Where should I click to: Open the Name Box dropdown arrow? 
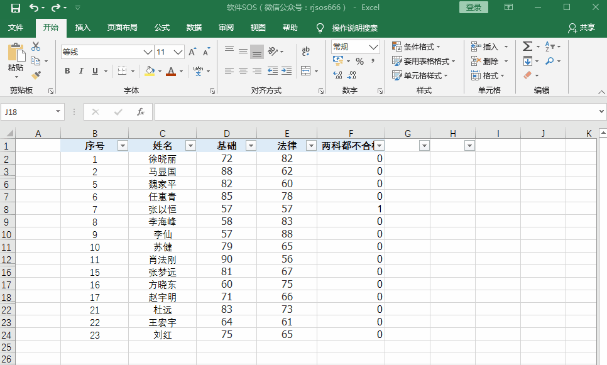click(x=58, y=111)
